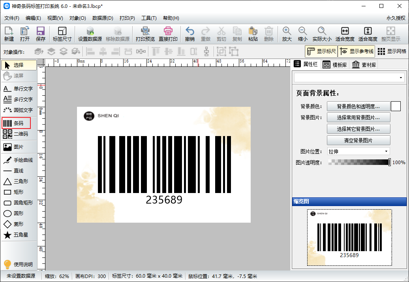409x282 pixels.
Task: Select the 图片 image tool
Action: click(19, 147)
